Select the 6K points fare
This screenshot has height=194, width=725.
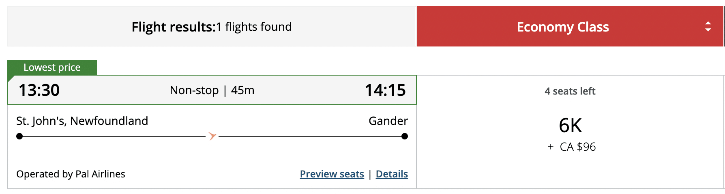[570, 125]
